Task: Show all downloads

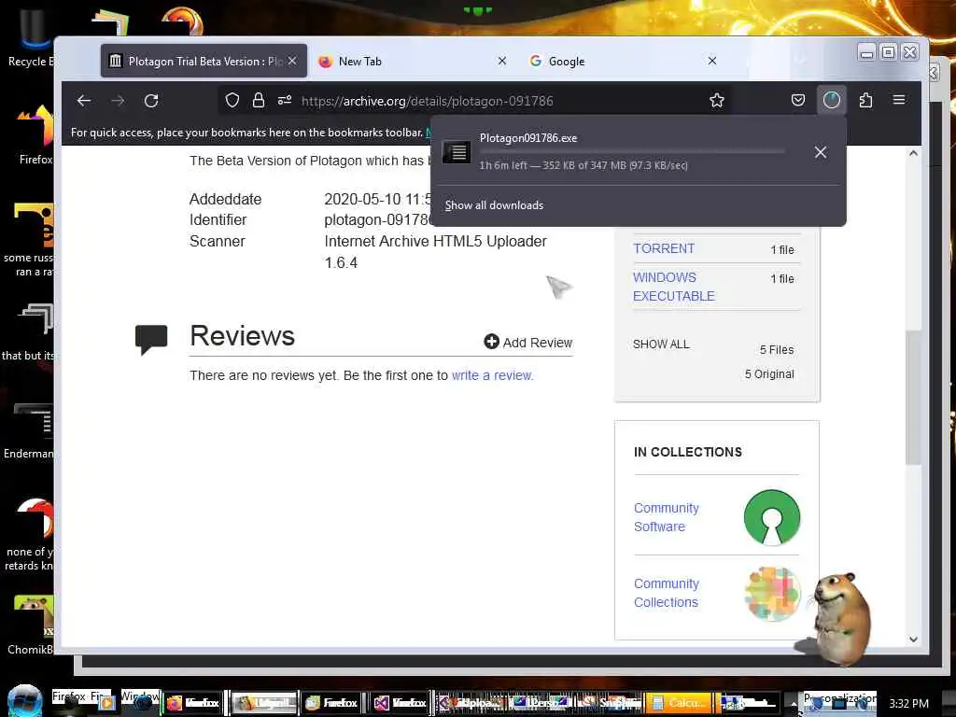Action: [x=495, y=205]
